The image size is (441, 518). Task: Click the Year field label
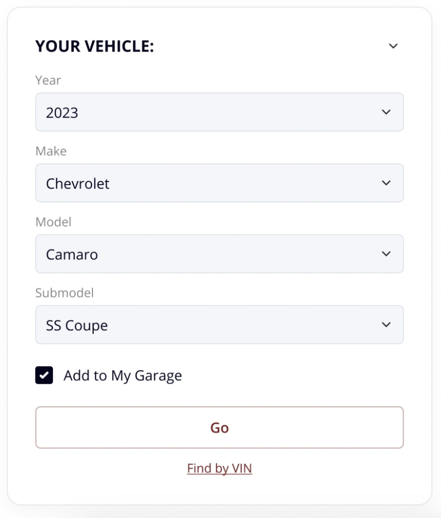48,80
